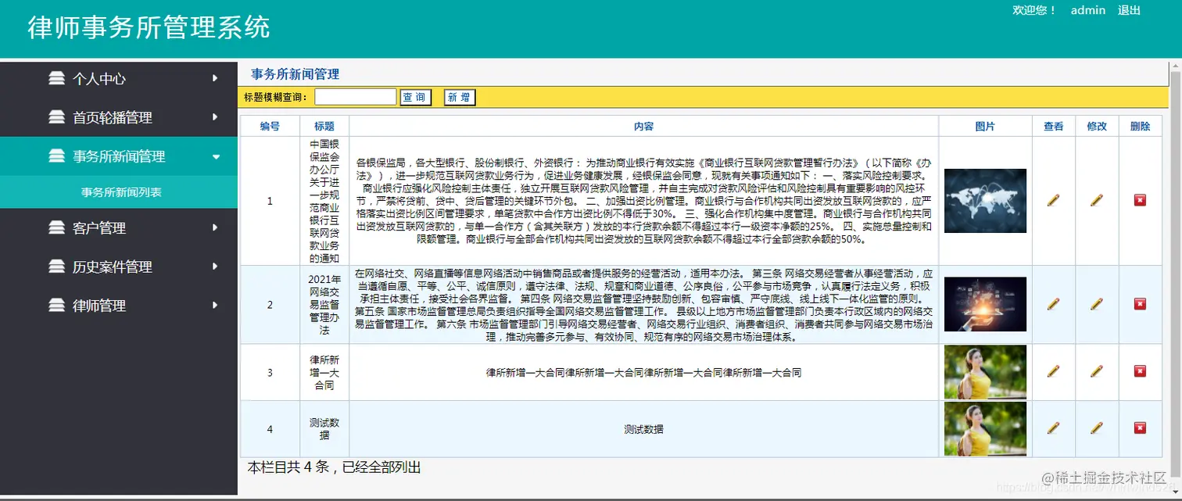Open the glowing tablet thumbnail in row 2
This screenshot has width=1182, height=501.
click(x=985, y=304)
